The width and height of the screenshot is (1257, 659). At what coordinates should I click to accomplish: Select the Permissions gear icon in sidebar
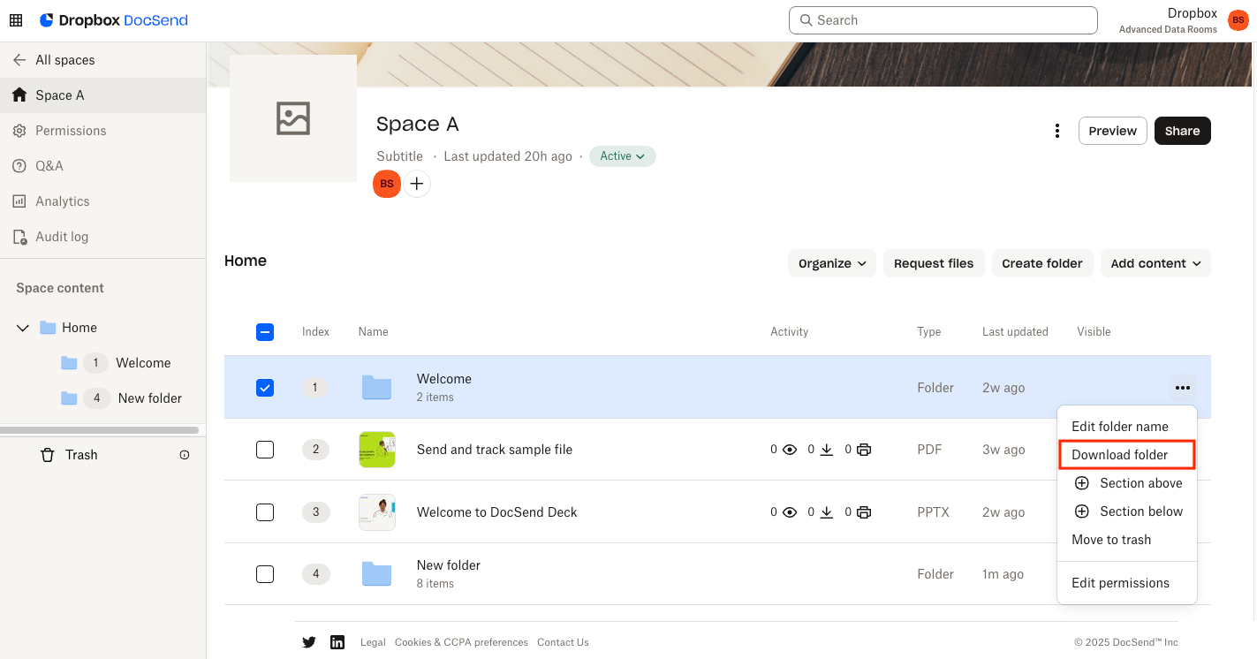19,130
